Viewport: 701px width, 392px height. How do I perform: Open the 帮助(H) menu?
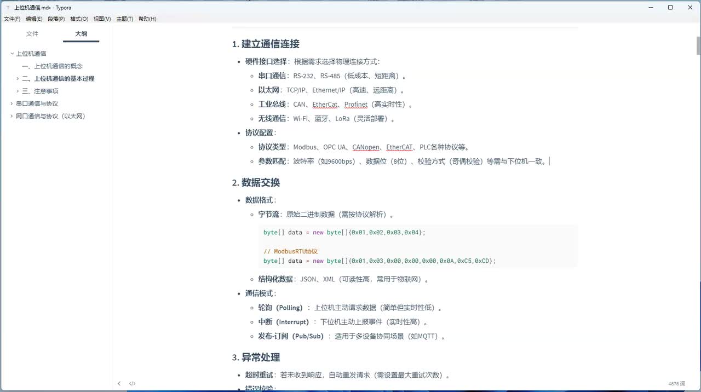147,19
